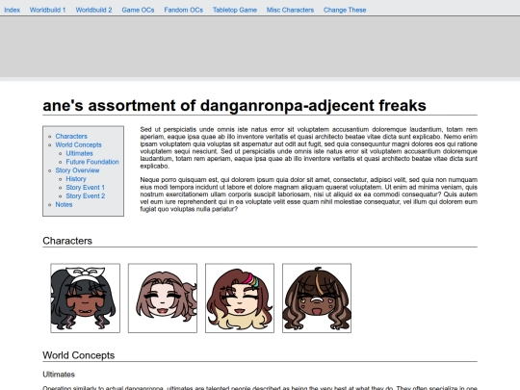The image size is (520, 390).
Task: Jump to Notes via contents box
Action: tap(64, 204)
